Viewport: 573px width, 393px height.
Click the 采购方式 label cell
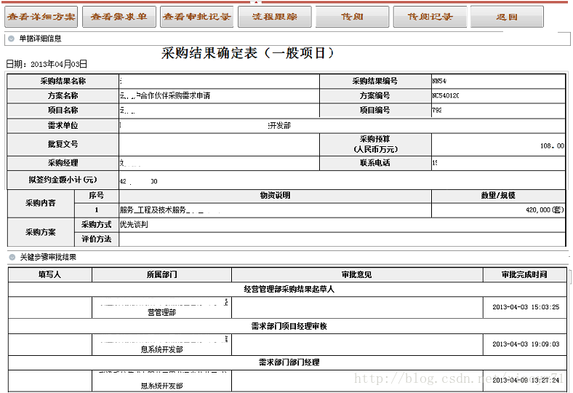point(97,225)
